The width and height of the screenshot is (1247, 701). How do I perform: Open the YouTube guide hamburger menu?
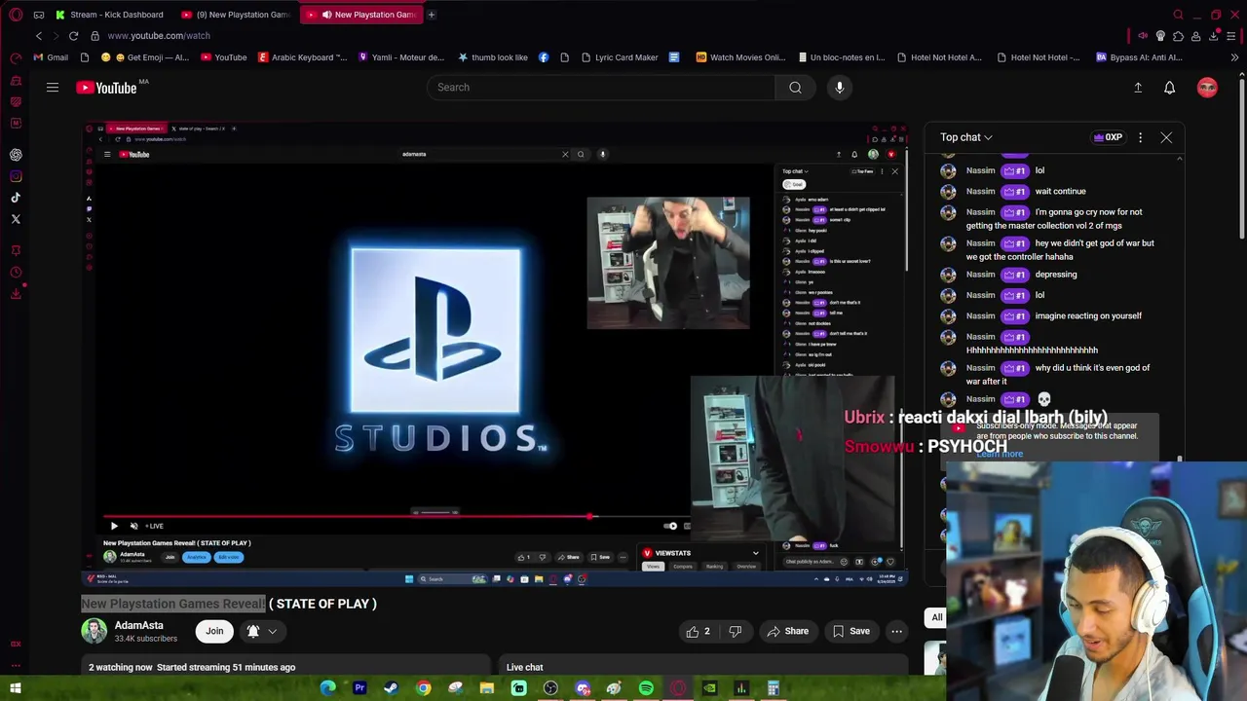(53, 88)
